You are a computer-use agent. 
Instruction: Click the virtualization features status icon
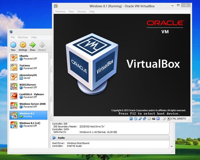158,119
